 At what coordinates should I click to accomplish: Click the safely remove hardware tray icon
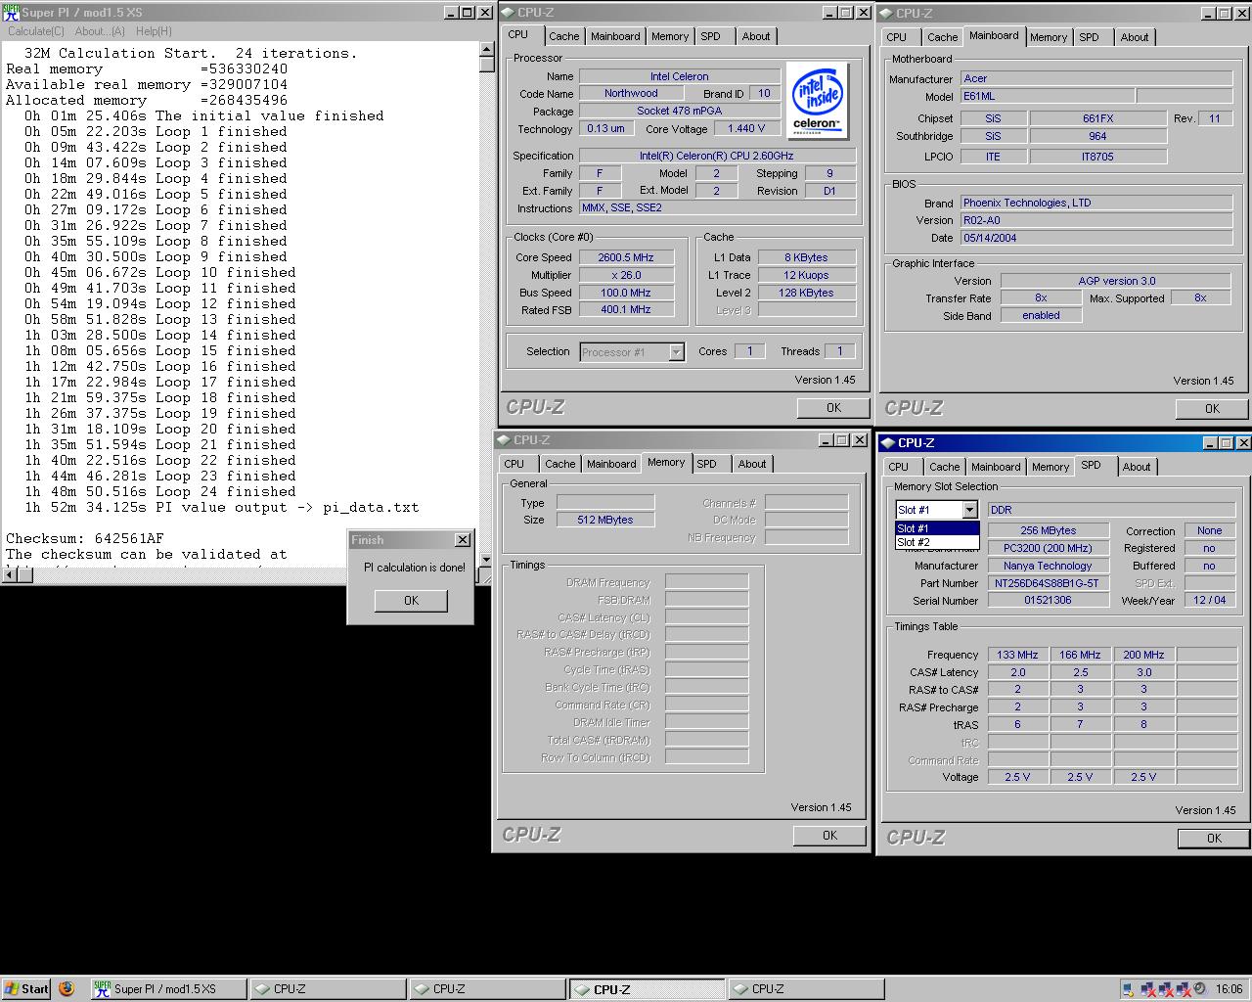(x=1129, y=989)
